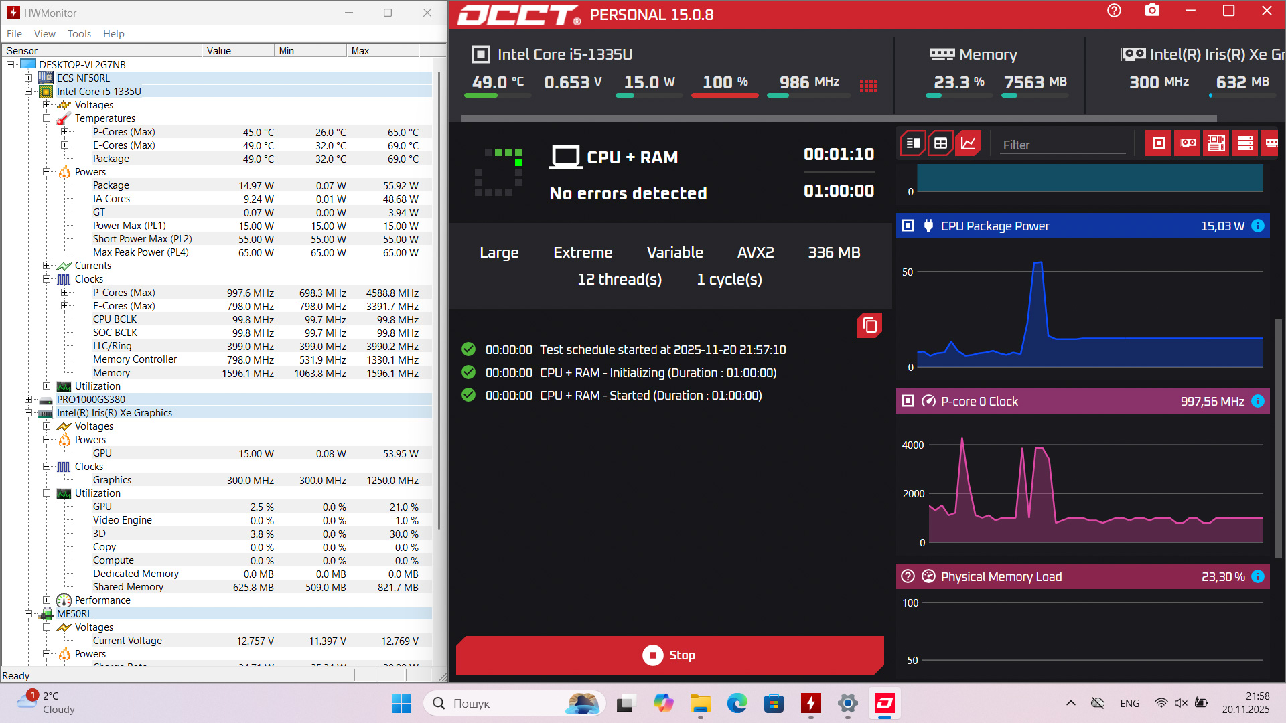1286x723 pixels.
Task: Open Physical Memory Load info icon
Action: point(1258,576)
